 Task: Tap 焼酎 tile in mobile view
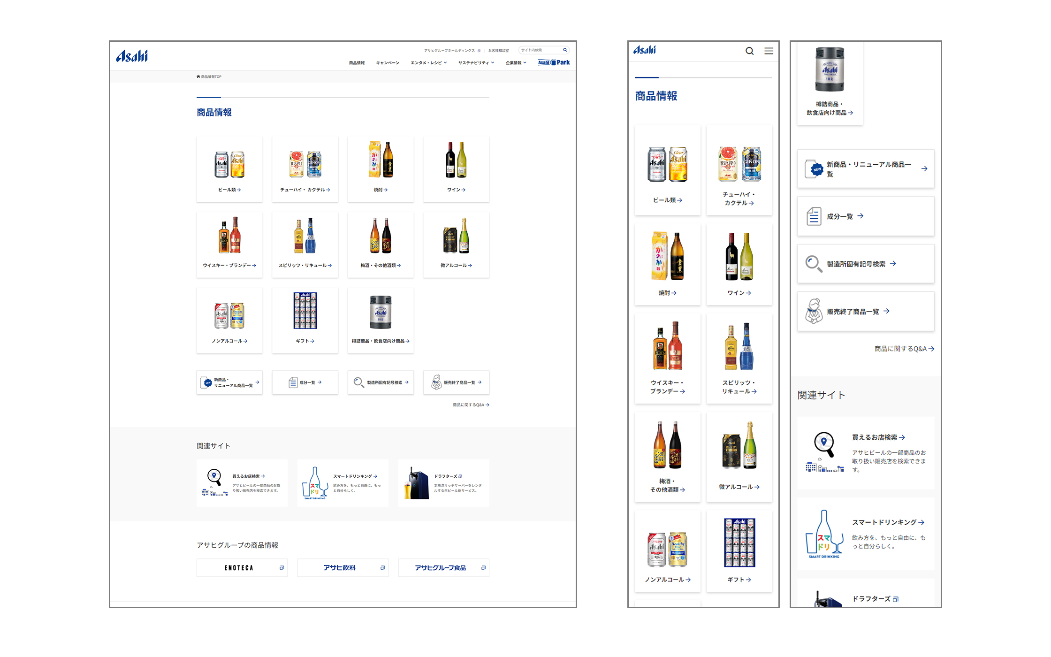click(x=668, y=265)
